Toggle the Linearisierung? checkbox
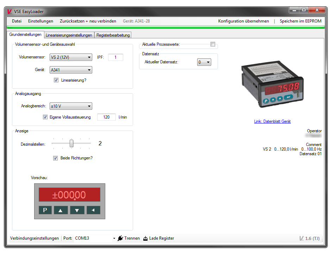Image resolution: width=332 pixels, height=253 pixels. 56,80
